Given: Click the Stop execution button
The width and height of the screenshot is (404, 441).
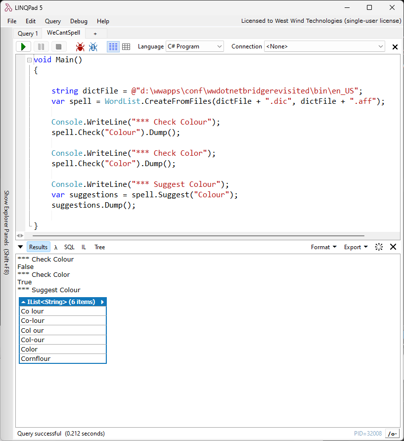Looking at the screenshot, I should [58, 46].
